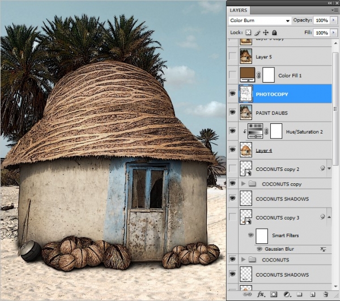Collapse smart filters on COCONUTS copy 3
Image resolution: width=340 pixels, height=301 pixels.
[329, 217]
